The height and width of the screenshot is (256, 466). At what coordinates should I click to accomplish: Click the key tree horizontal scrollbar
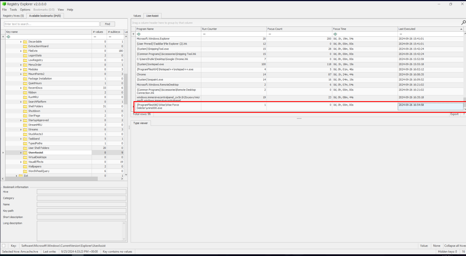pyautogui.click(x=51, y=179)
